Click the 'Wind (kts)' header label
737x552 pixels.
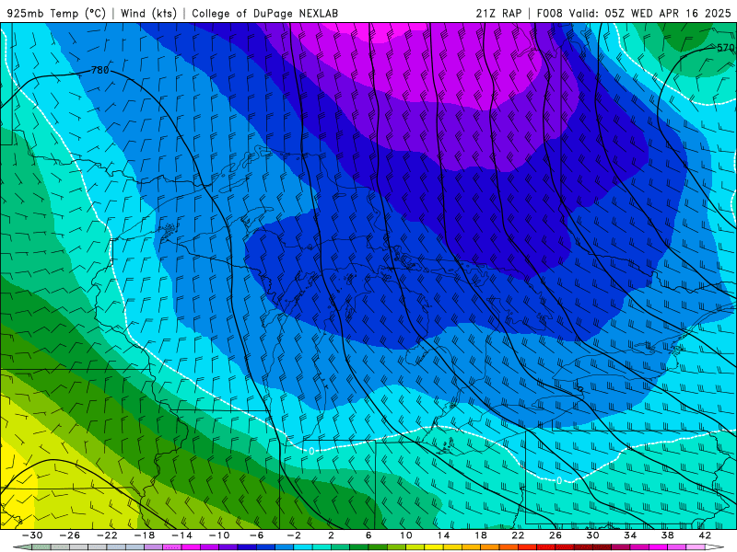point(148,13)
